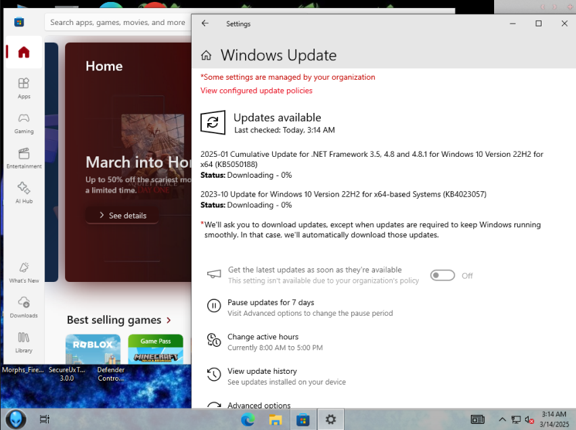576x430 pixels.
Task: Open Apps section in Microsoft Store
Action: point(24,88)
